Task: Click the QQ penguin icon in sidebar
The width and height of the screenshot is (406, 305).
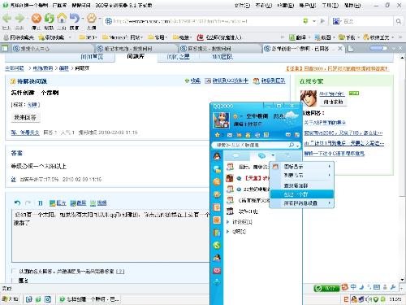Action: (217, 156)
